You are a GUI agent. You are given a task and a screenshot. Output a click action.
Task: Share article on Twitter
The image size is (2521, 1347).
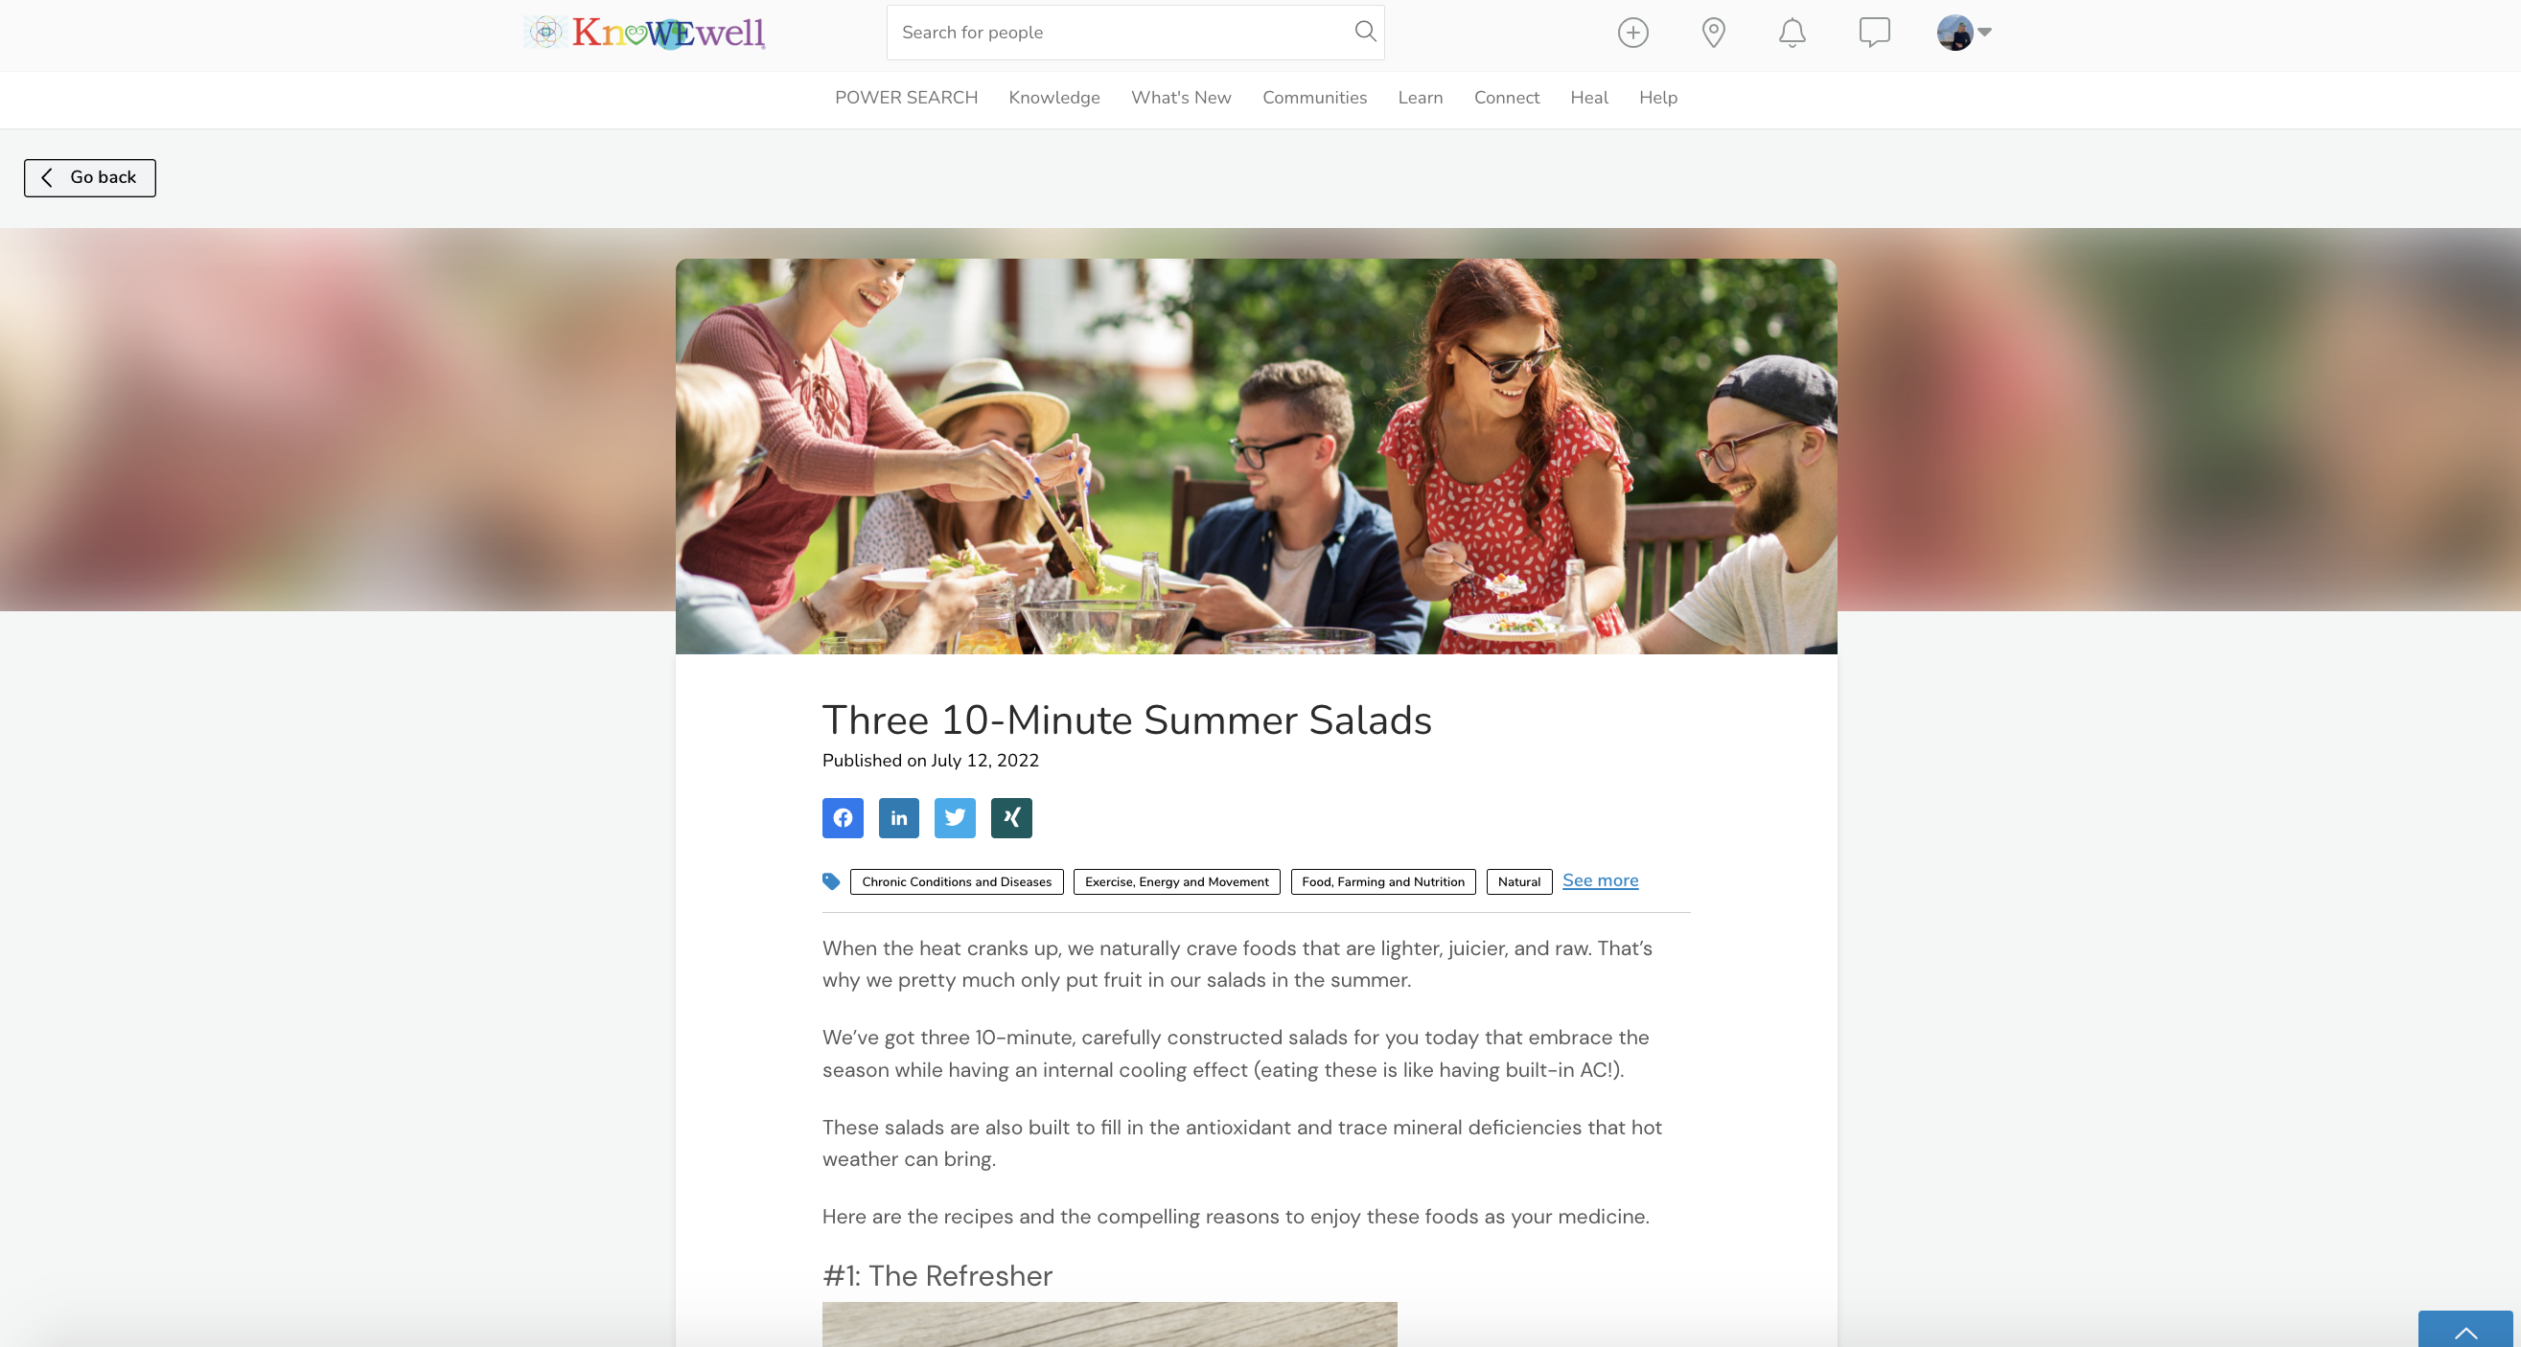coord(955,818)
